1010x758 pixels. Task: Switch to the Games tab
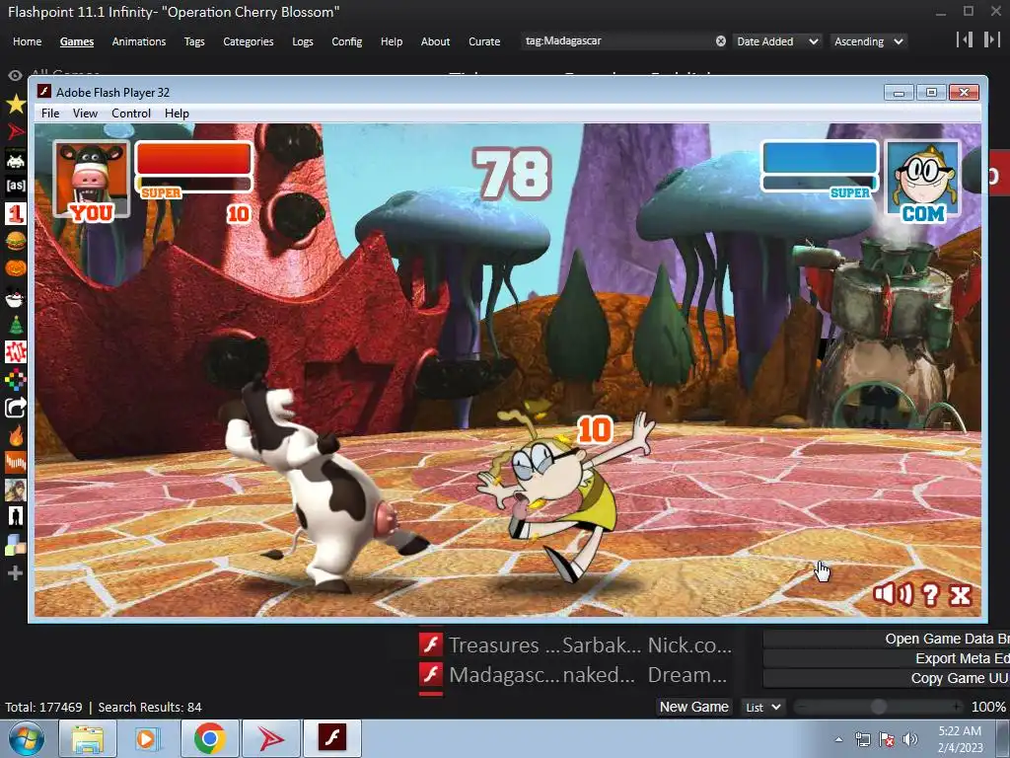point(77,41)
